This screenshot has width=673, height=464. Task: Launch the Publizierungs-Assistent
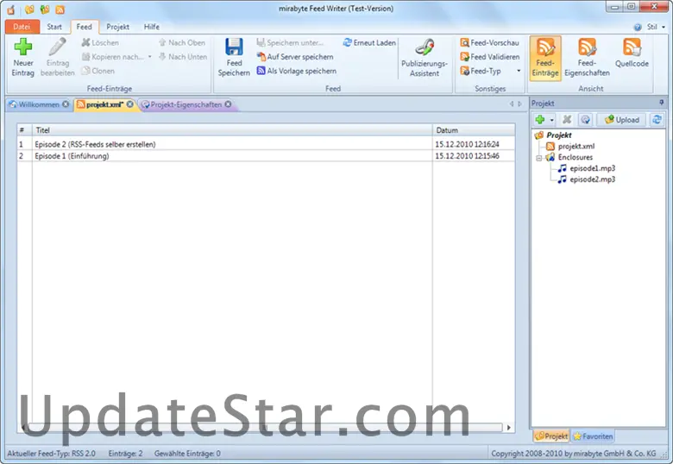[x=424, y=58]
